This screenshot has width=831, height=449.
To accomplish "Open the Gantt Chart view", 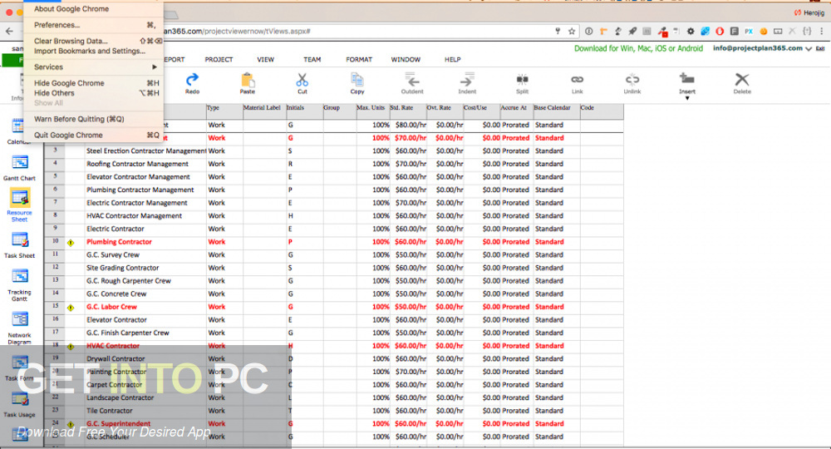I will coord(20,167).
